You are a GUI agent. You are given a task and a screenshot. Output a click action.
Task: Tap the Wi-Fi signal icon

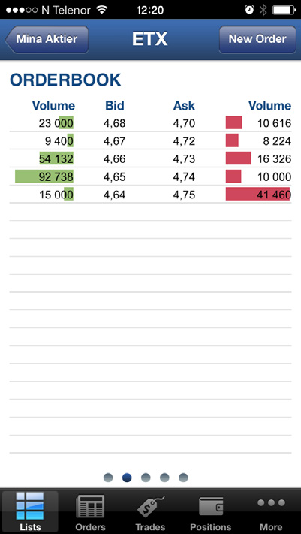[x=102, y=10]
